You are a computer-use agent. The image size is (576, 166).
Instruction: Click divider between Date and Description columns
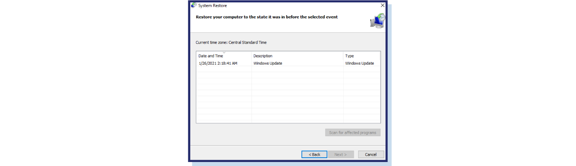coord(251,56)
